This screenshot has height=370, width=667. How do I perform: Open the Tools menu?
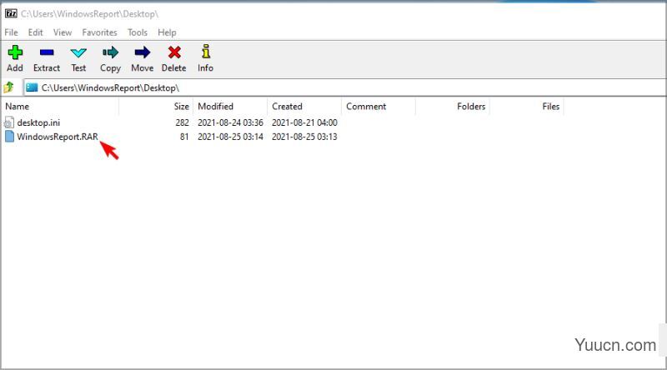point(137,32)
